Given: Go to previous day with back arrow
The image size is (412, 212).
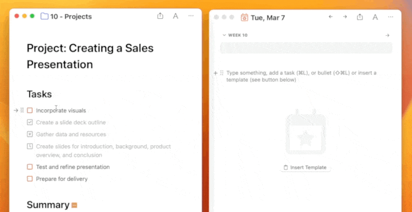Looking at the screenshot, I should (331, 17).
